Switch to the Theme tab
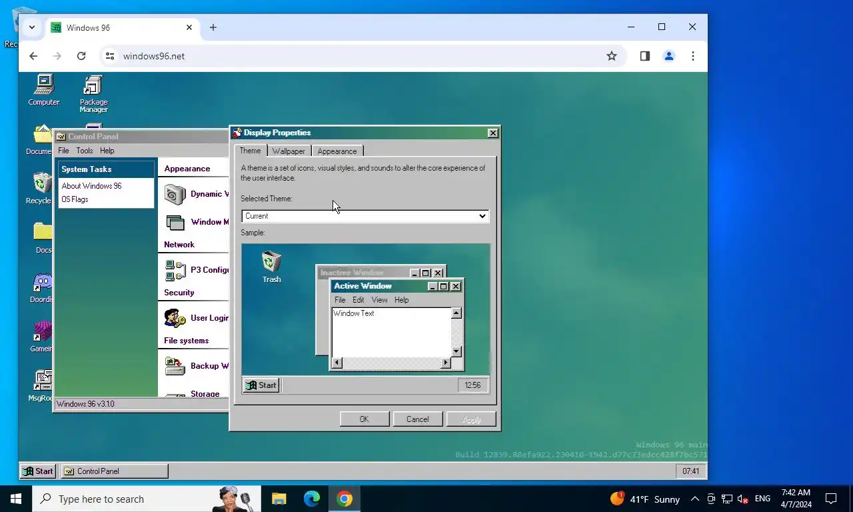This screenshot has width=853, height=512. tap(251, 151)
